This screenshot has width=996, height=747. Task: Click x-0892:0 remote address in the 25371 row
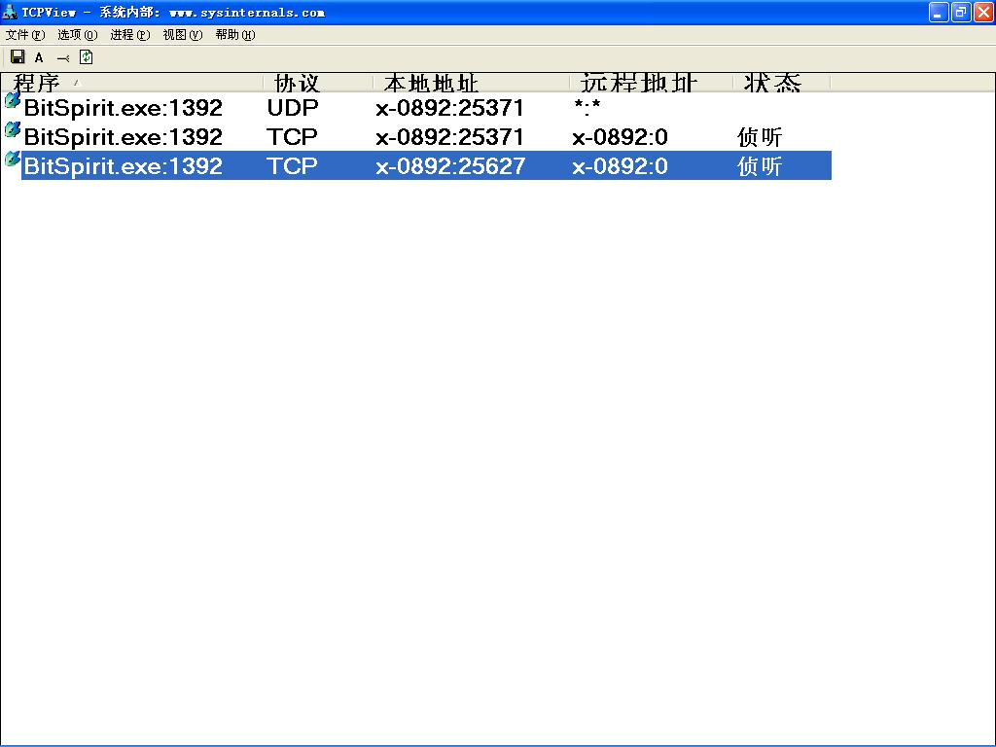(x=620, y=137)
